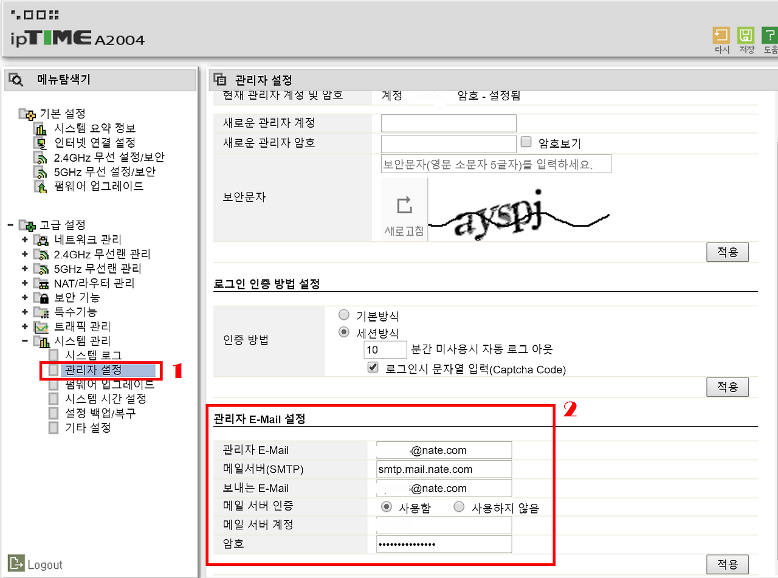Select 사용하지 않음 for mail server auth

click(x=459, y=507)
